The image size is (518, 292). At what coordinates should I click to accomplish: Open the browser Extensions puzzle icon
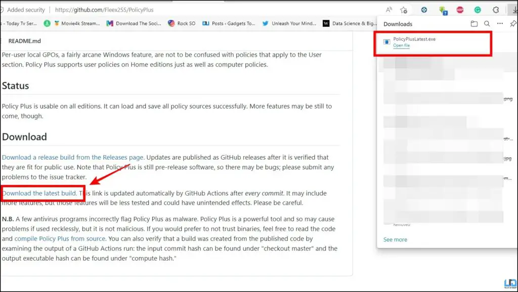click(496, 10)
